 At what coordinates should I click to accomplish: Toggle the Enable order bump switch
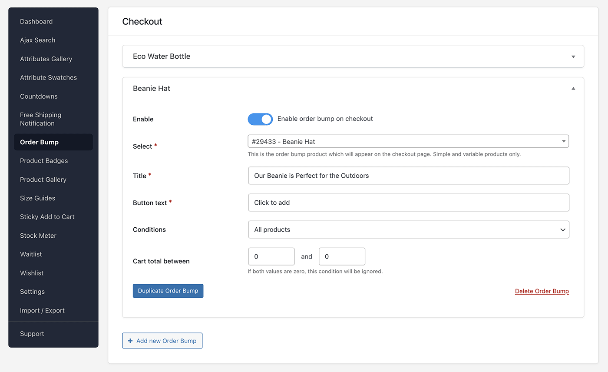[x=260, y=119]
